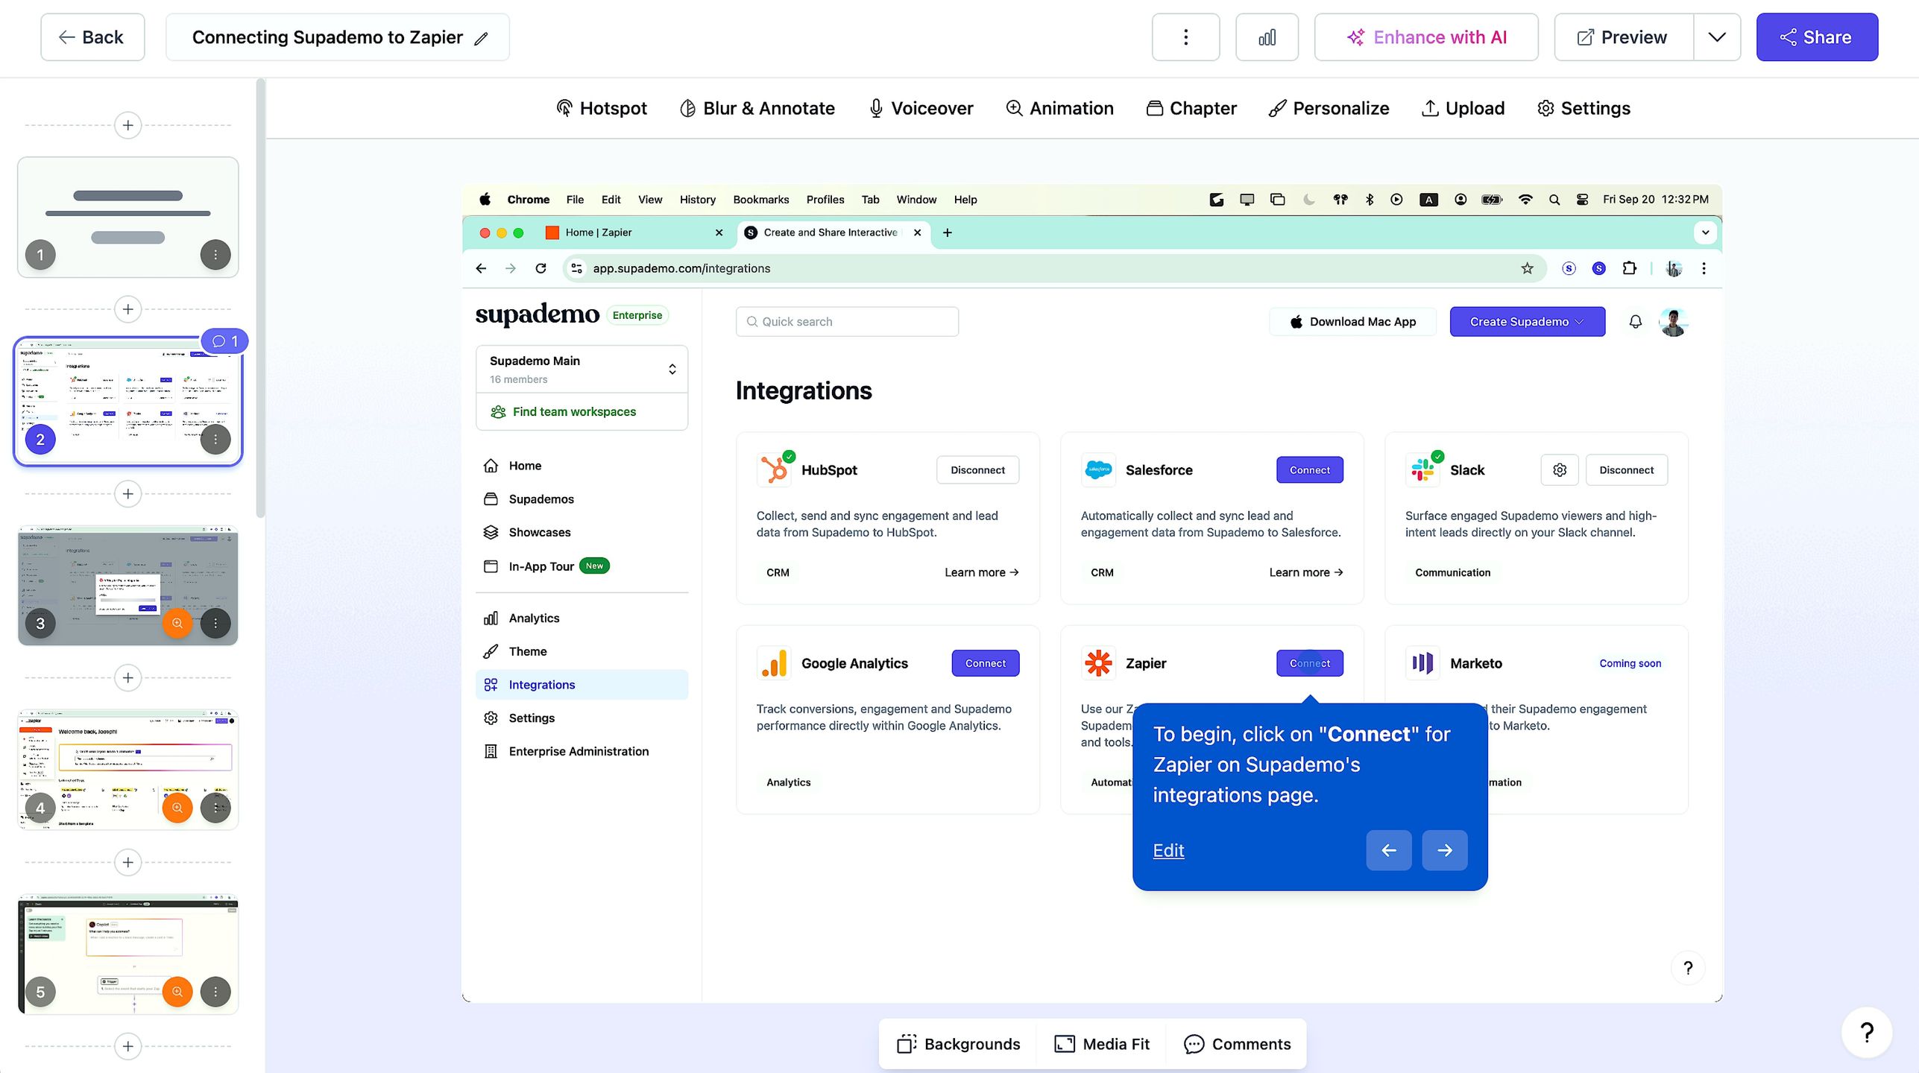Expand the Preview dropdown arrow

click(1717, 37)
